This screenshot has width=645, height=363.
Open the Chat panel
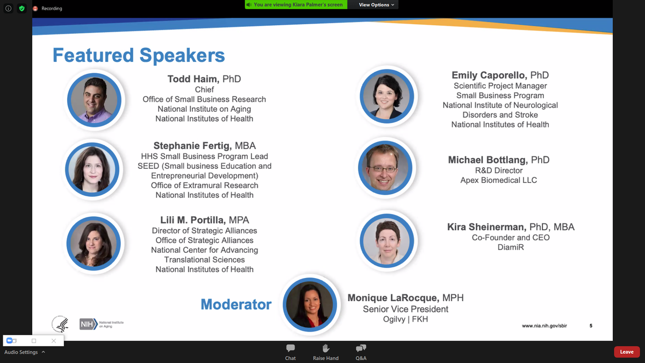click(x=290, y=352)
